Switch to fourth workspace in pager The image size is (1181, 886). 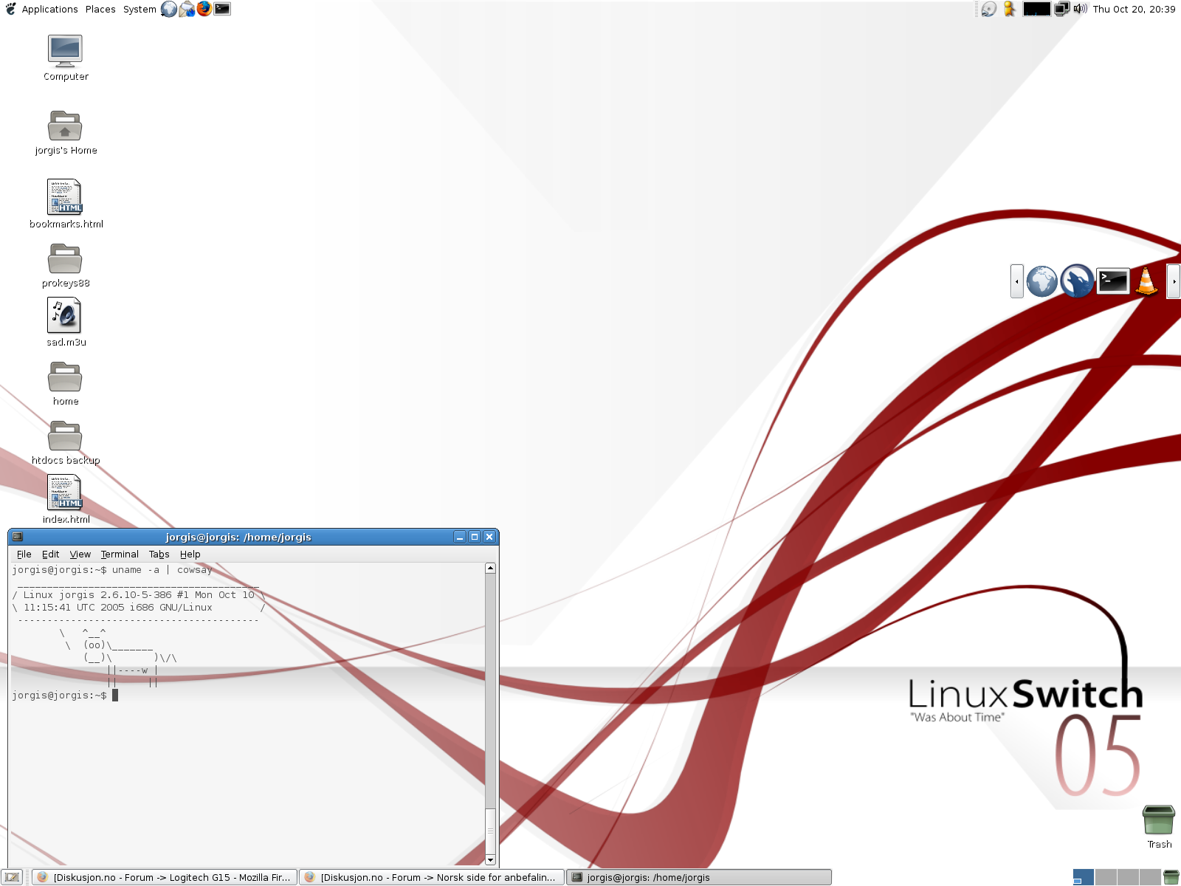[x=1149, y=877]
